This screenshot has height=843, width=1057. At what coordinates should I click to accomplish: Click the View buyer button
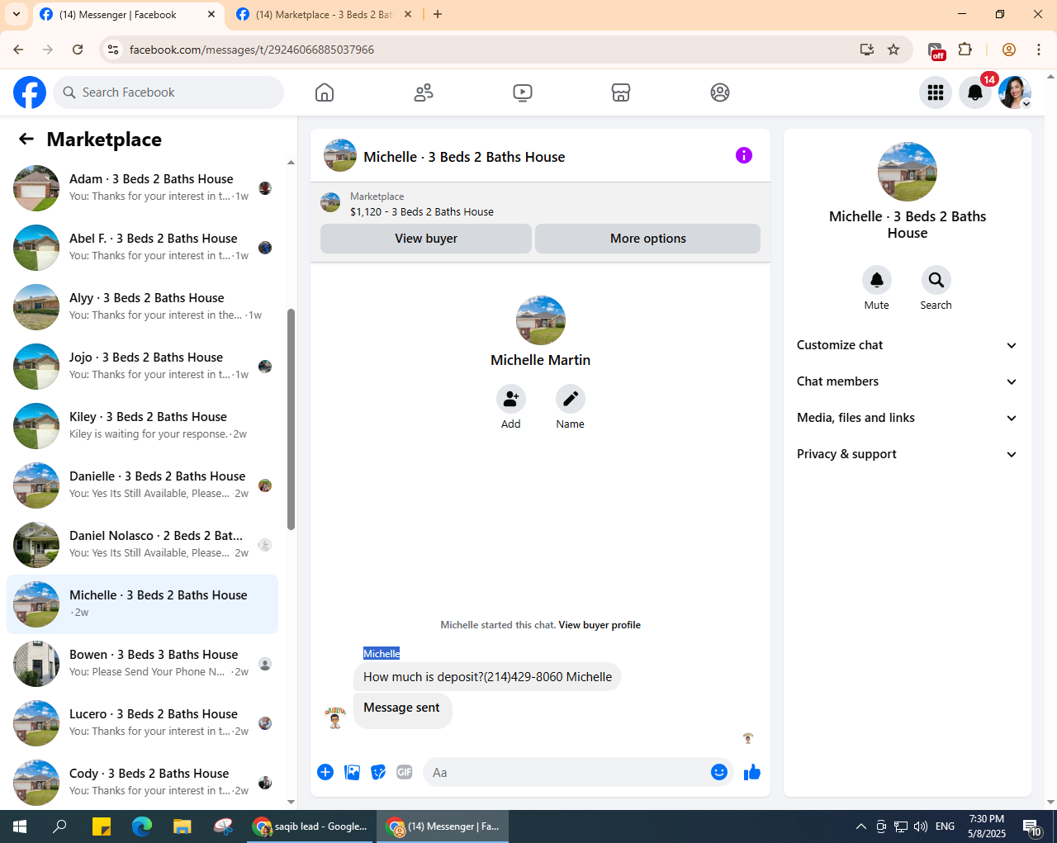(x=426, y=239)
